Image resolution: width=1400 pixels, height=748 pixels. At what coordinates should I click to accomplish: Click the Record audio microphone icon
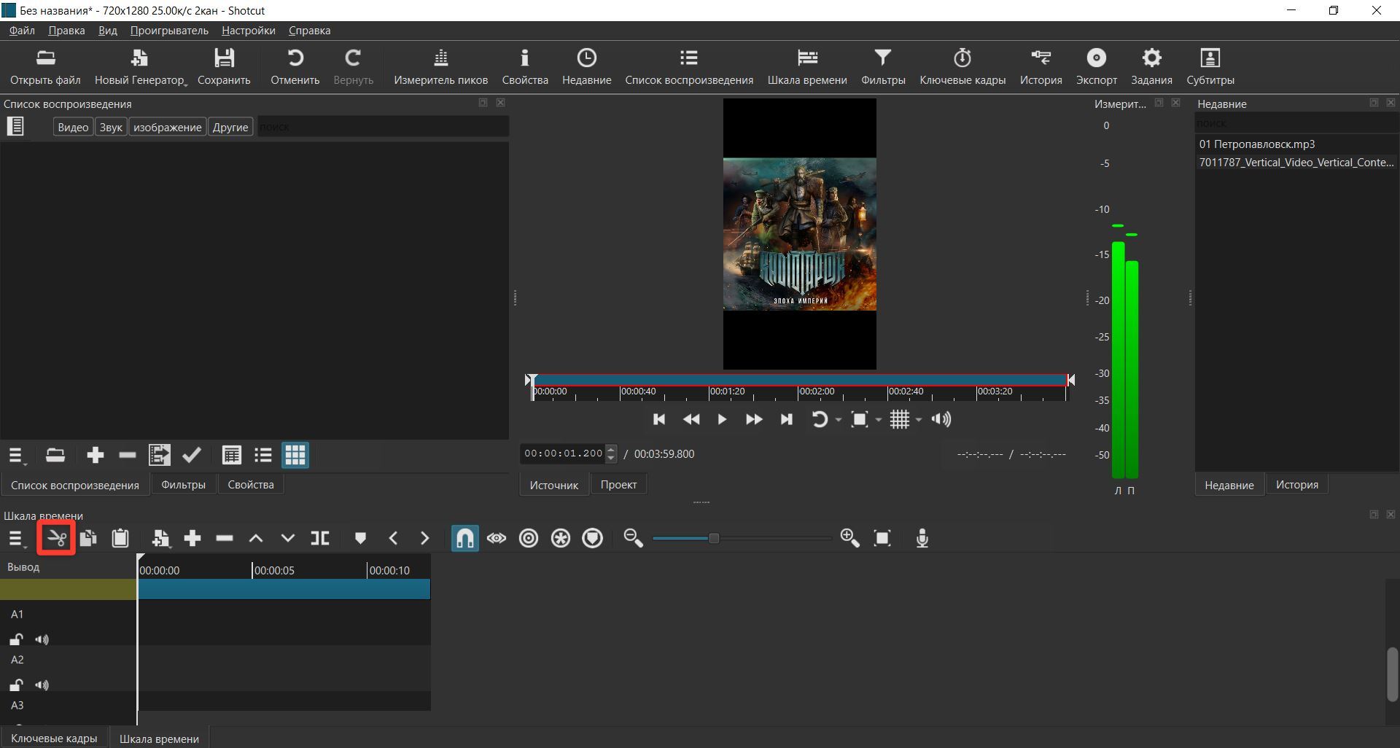tap(922, 539)
